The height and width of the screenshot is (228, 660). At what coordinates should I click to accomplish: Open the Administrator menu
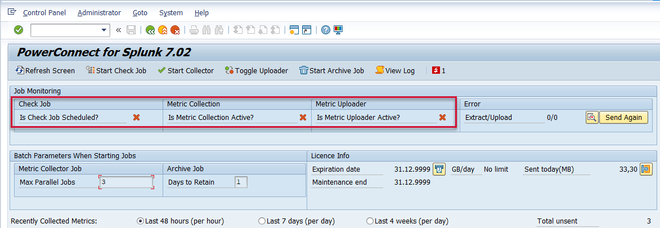click(x=99, y=12)
